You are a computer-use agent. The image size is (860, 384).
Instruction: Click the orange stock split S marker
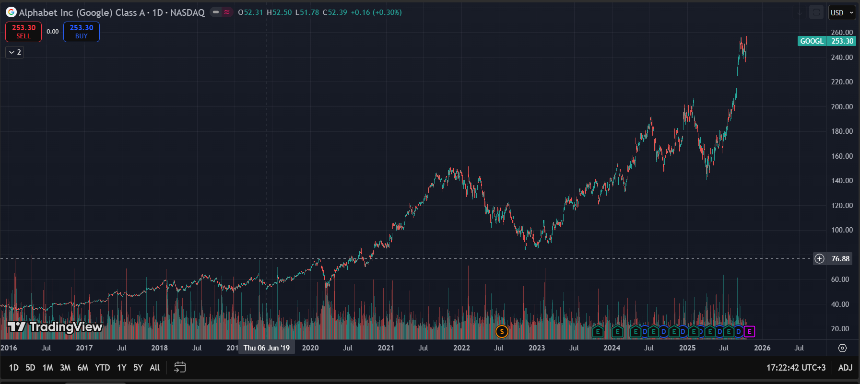(501, 331)
